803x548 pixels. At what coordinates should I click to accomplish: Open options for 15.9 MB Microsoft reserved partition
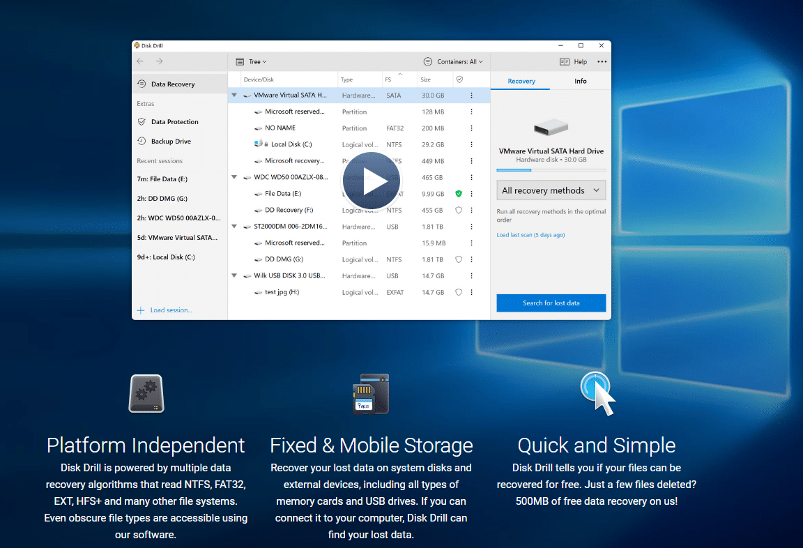(x=472, y=243)
